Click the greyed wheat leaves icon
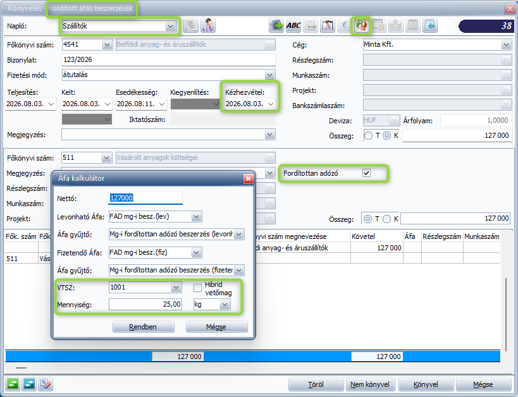 pyautogui.click(x=396, y=25)
